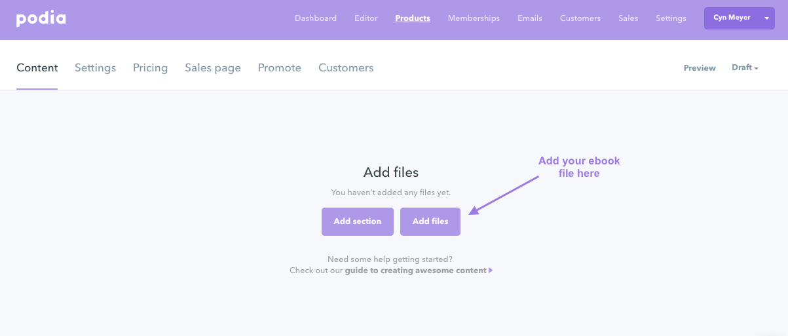Open Customers in the top navigation
This screenshot has height=336, width=788.
[580, 18]
